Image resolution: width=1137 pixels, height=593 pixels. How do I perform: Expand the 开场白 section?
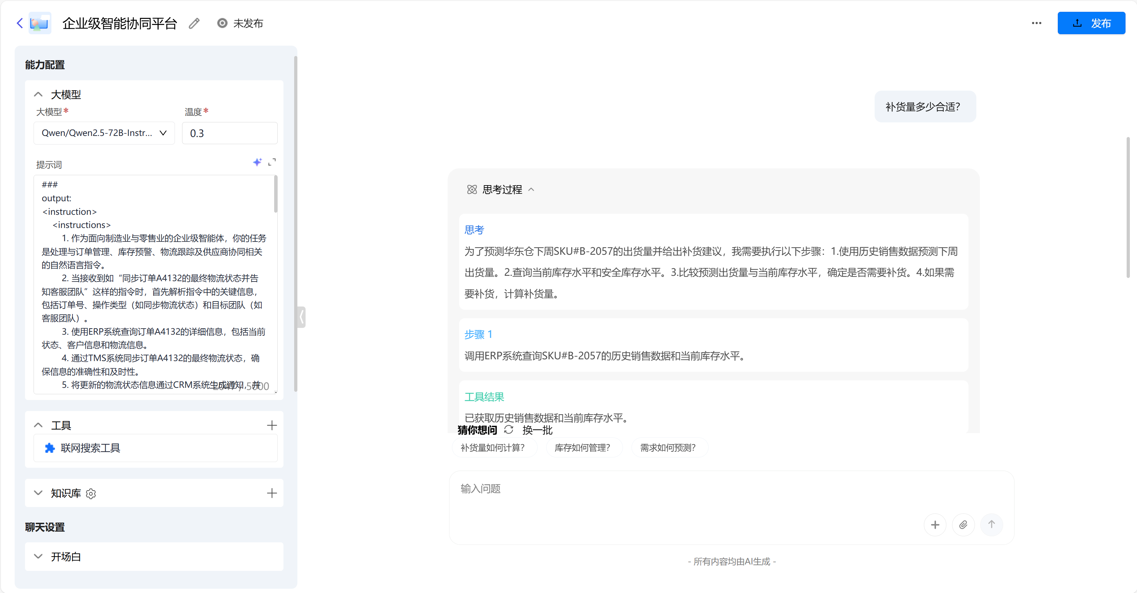point(38,557)
